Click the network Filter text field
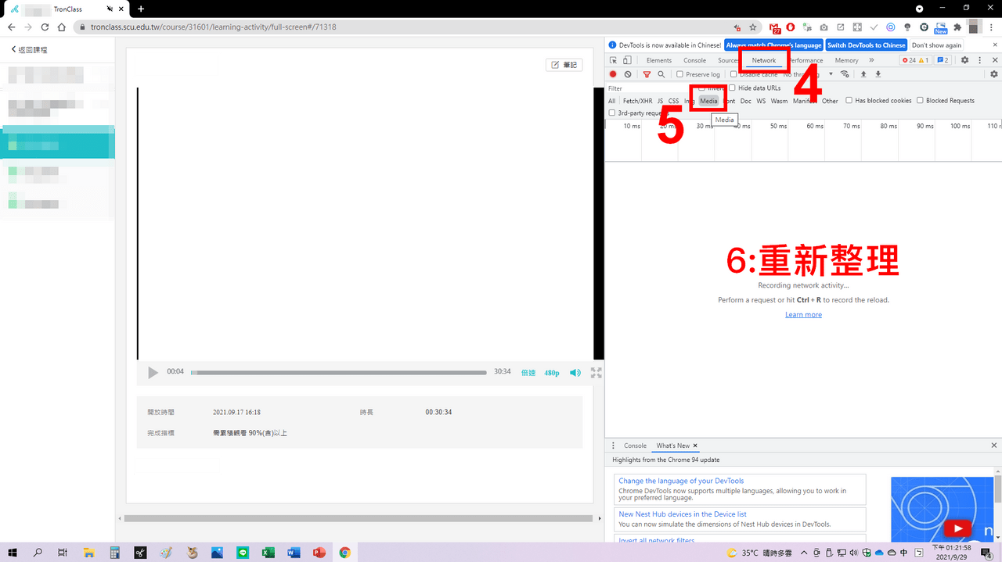 coord(651,88)
